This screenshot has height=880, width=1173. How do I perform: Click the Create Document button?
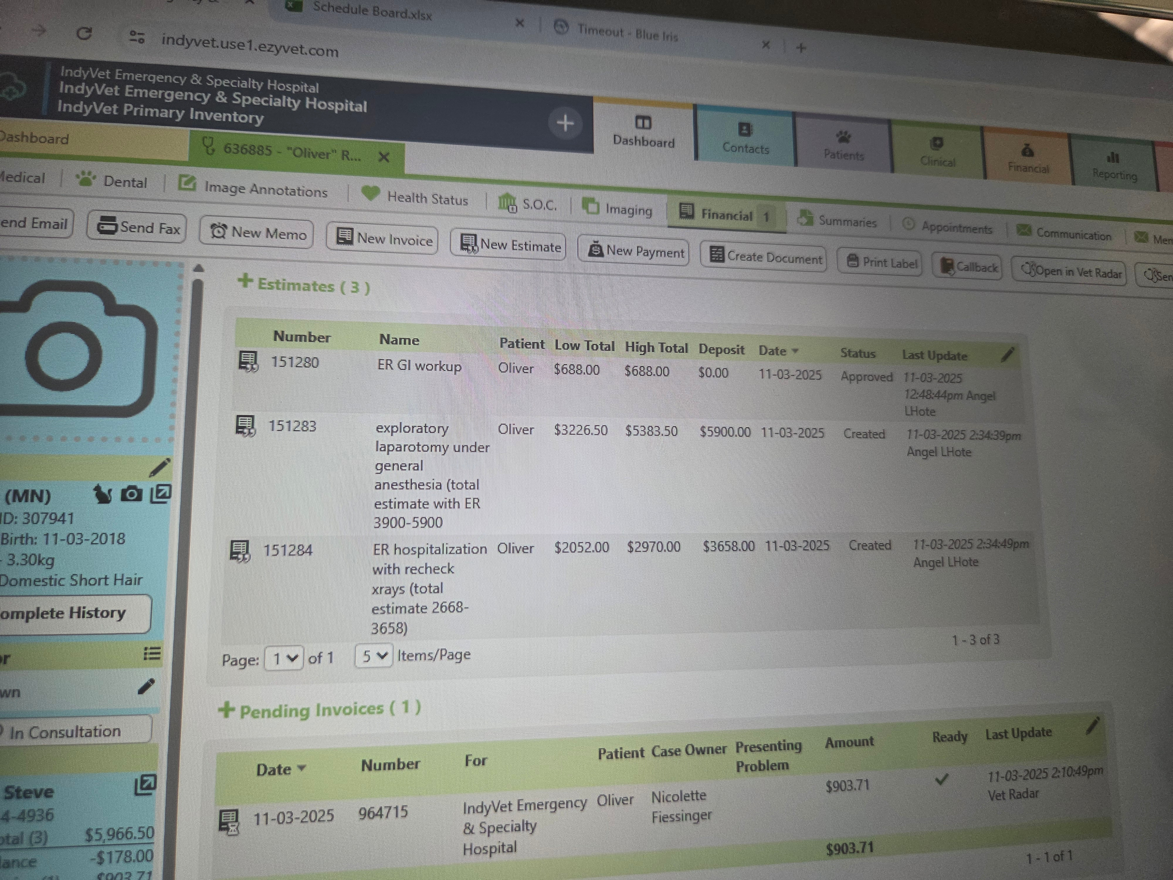coord(764,257)
